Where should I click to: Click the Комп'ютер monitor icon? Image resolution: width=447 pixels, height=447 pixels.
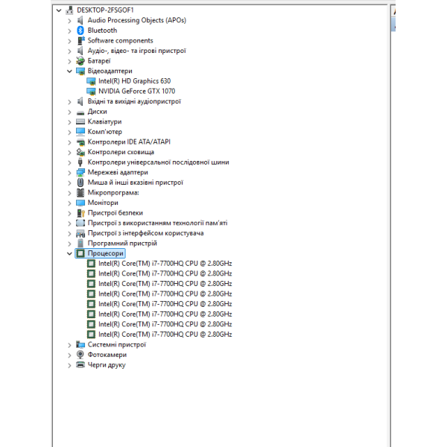[80, 132]
